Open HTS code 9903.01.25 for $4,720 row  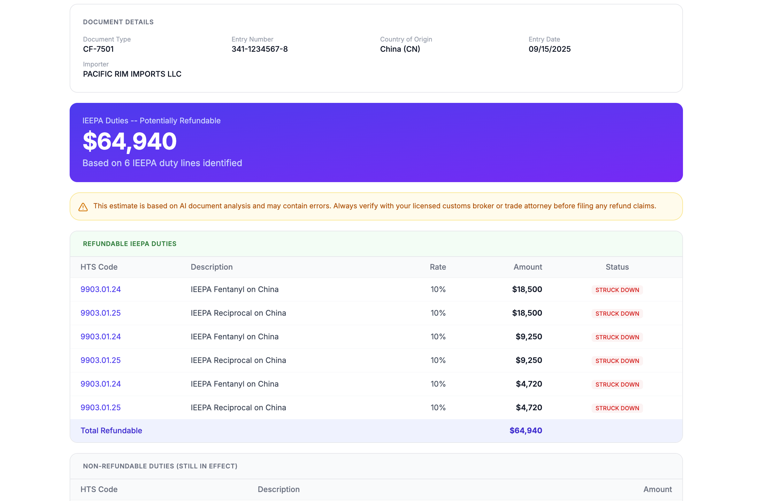tap(100, 407)
